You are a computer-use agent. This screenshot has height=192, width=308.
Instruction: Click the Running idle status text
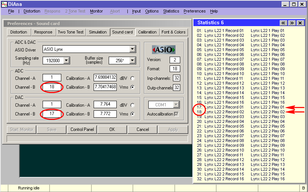[x=29, y=188]
